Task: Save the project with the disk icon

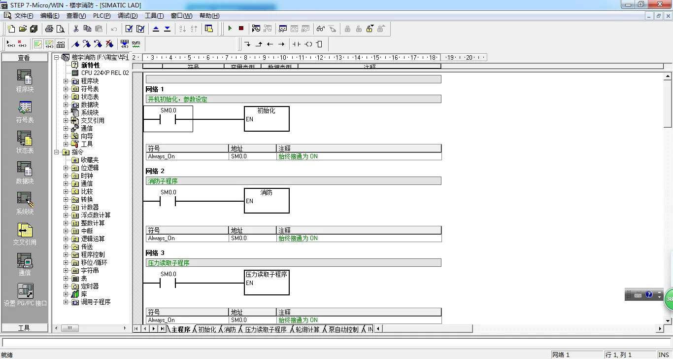Action: point(34,29)
